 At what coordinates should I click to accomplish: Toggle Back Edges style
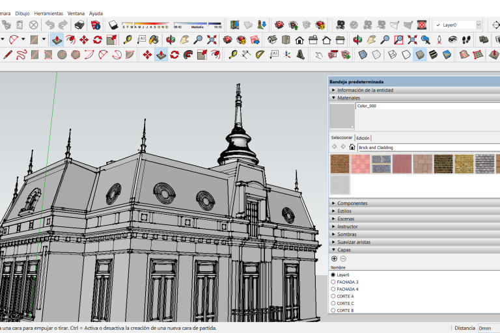point(376,55)
